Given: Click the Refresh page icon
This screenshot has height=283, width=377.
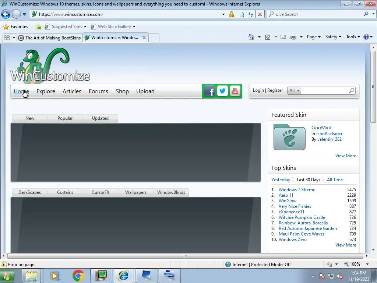Looking at the screenshot, I should coord(251,14).
